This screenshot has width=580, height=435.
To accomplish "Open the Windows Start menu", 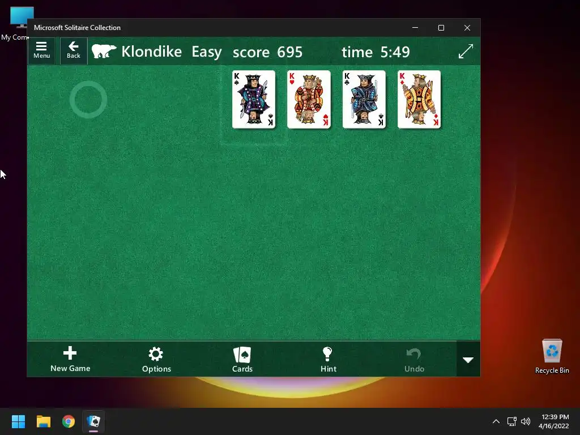I will point(18,421).
